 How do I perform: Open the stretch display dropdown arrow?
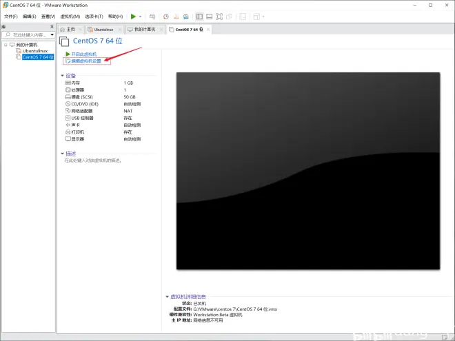263,17
